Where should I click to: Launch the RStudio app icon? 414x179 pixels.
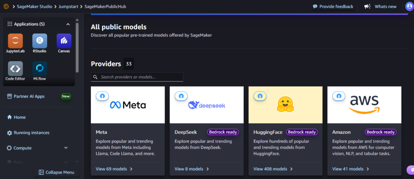[40, 41]
